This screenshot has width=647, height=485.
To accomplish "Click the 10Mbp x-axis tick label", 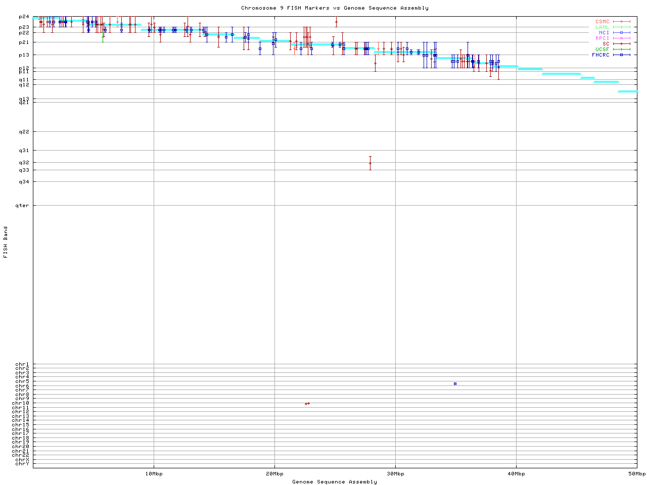I will (x=154, y=474).
